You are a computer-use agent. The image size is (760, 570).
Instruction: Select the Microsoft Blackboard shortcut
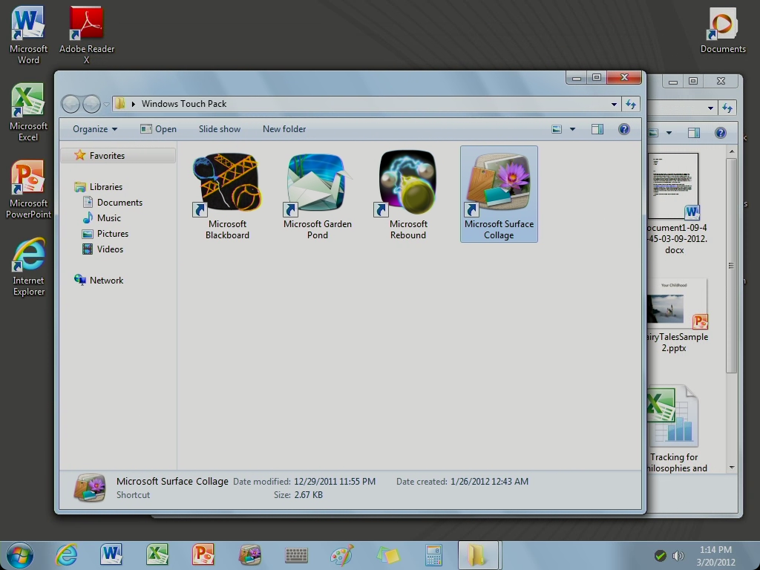tap(227, 196)
